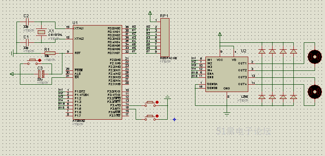Select capacitor C1 symbol
Screen dimensions: 325x156
pyautogui.click(x=27, y=43)
